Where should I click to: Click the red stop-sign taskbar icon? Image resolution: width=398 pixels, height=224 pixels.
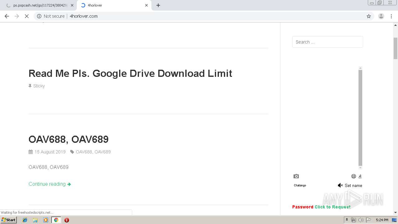click(67, 220)
